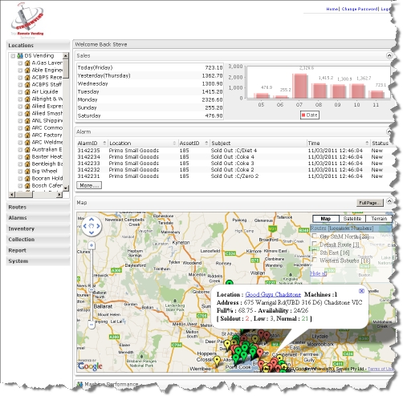This screenshot has height=396, width=403.
Task: Pan the map left with the arrow
Action: (x=85, y=226)
